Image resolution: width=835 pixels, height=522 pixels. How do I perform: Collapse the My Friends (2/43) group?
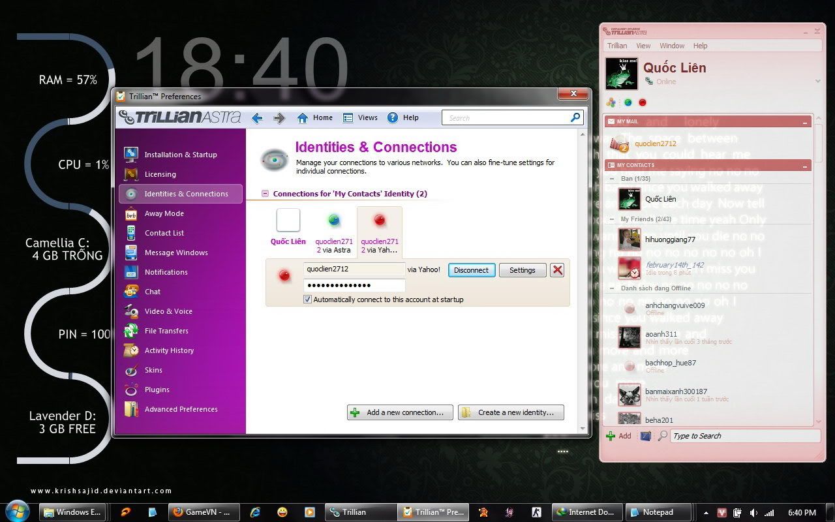pyautogui.click(x=612, y=219)
